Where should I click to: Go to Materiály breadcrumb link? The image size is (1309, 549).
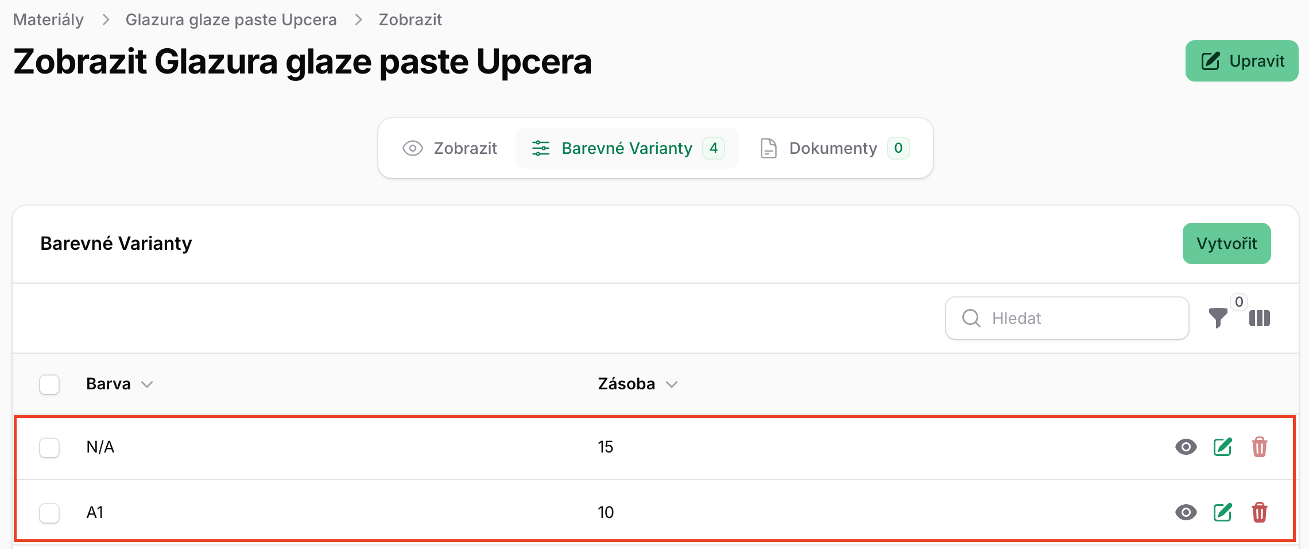(48, 20)
